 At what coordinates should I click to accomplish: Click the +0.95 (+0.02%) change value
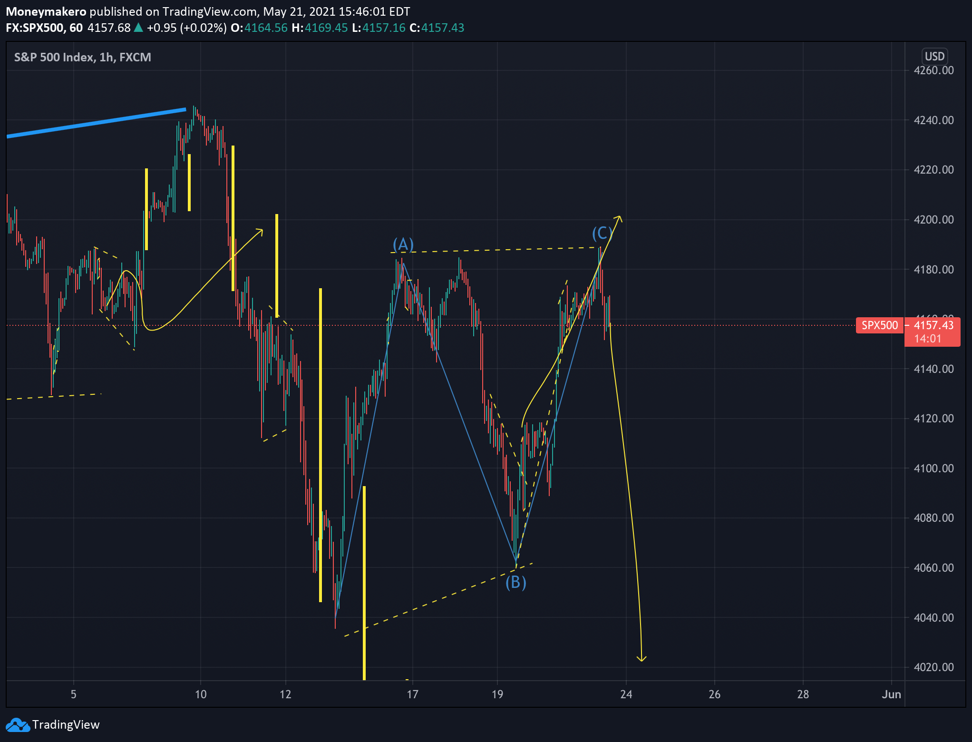[186, 28]
